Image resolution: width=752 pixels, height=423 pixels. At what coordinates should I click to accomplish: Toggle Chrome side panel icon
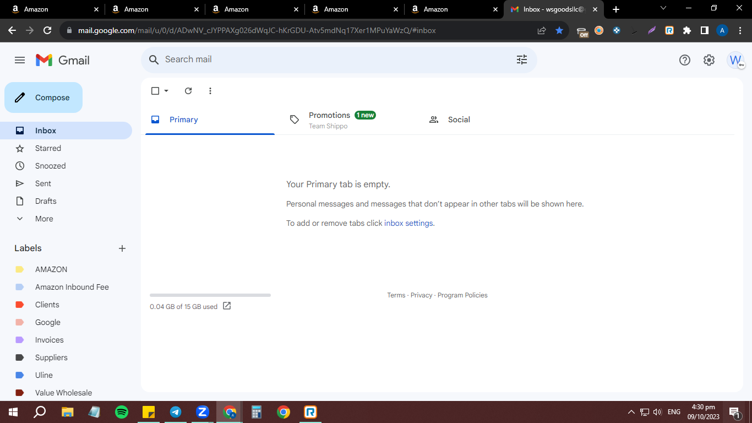pos(704,30)
